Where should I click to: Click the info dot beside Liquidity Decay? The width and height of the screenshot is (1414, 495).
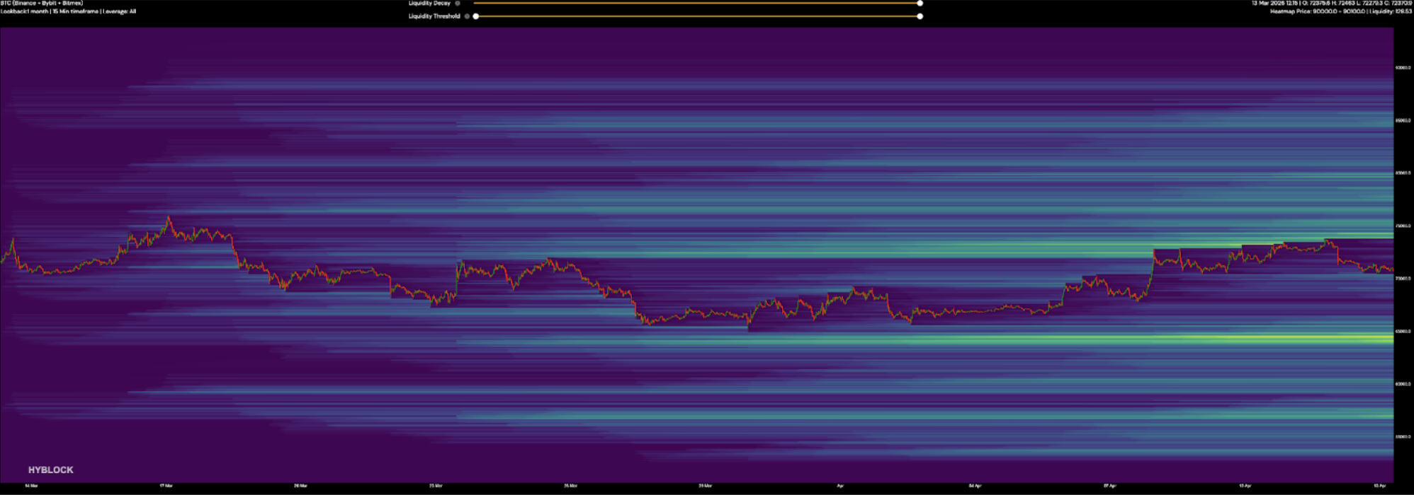click(x=458, y=4)
